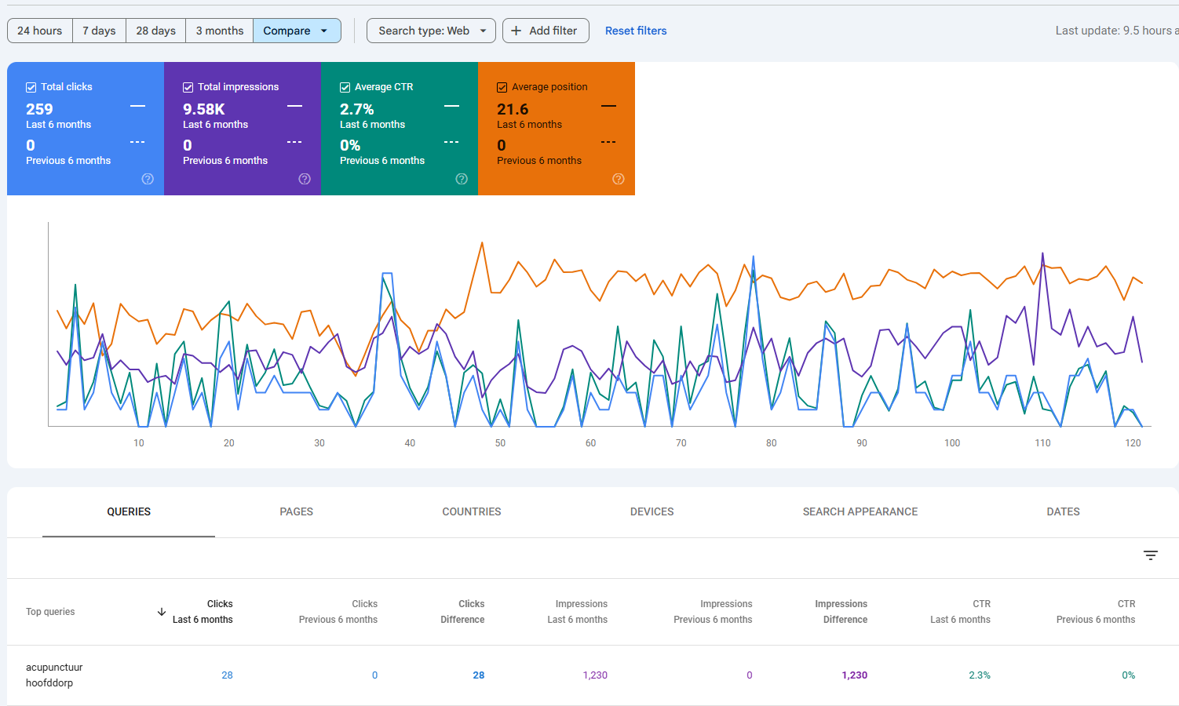Open the Search type: Web dropdown
The image size is (1179, 706).
click(x=430, y=31)
